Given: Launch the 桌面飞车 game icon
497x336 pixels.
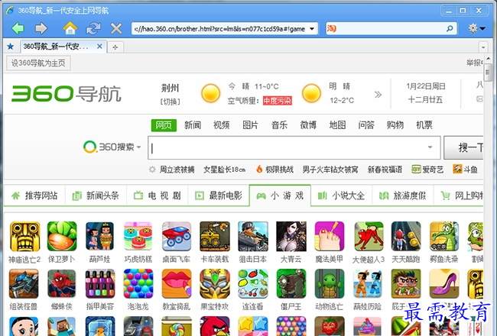Looking at the screenshot, I should pyautogui.click(x=177, y=237).
